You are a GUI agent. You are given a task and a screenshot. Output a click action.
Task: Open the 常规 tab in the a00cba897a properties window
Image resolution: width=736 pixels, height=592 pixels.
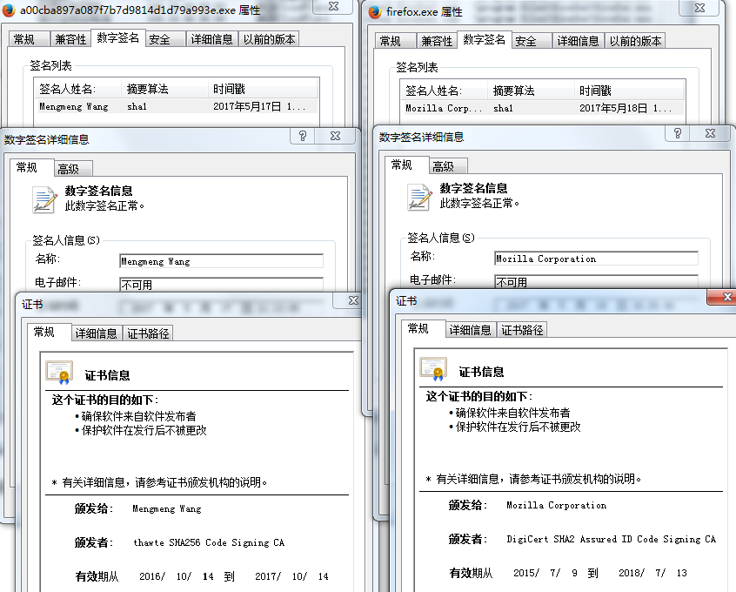29,39
